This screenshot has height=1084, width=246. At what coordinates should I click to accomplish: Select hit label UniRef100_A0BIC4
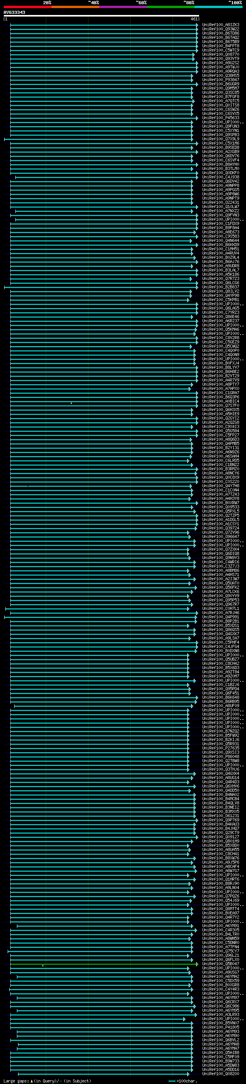(x=221, y=401)
